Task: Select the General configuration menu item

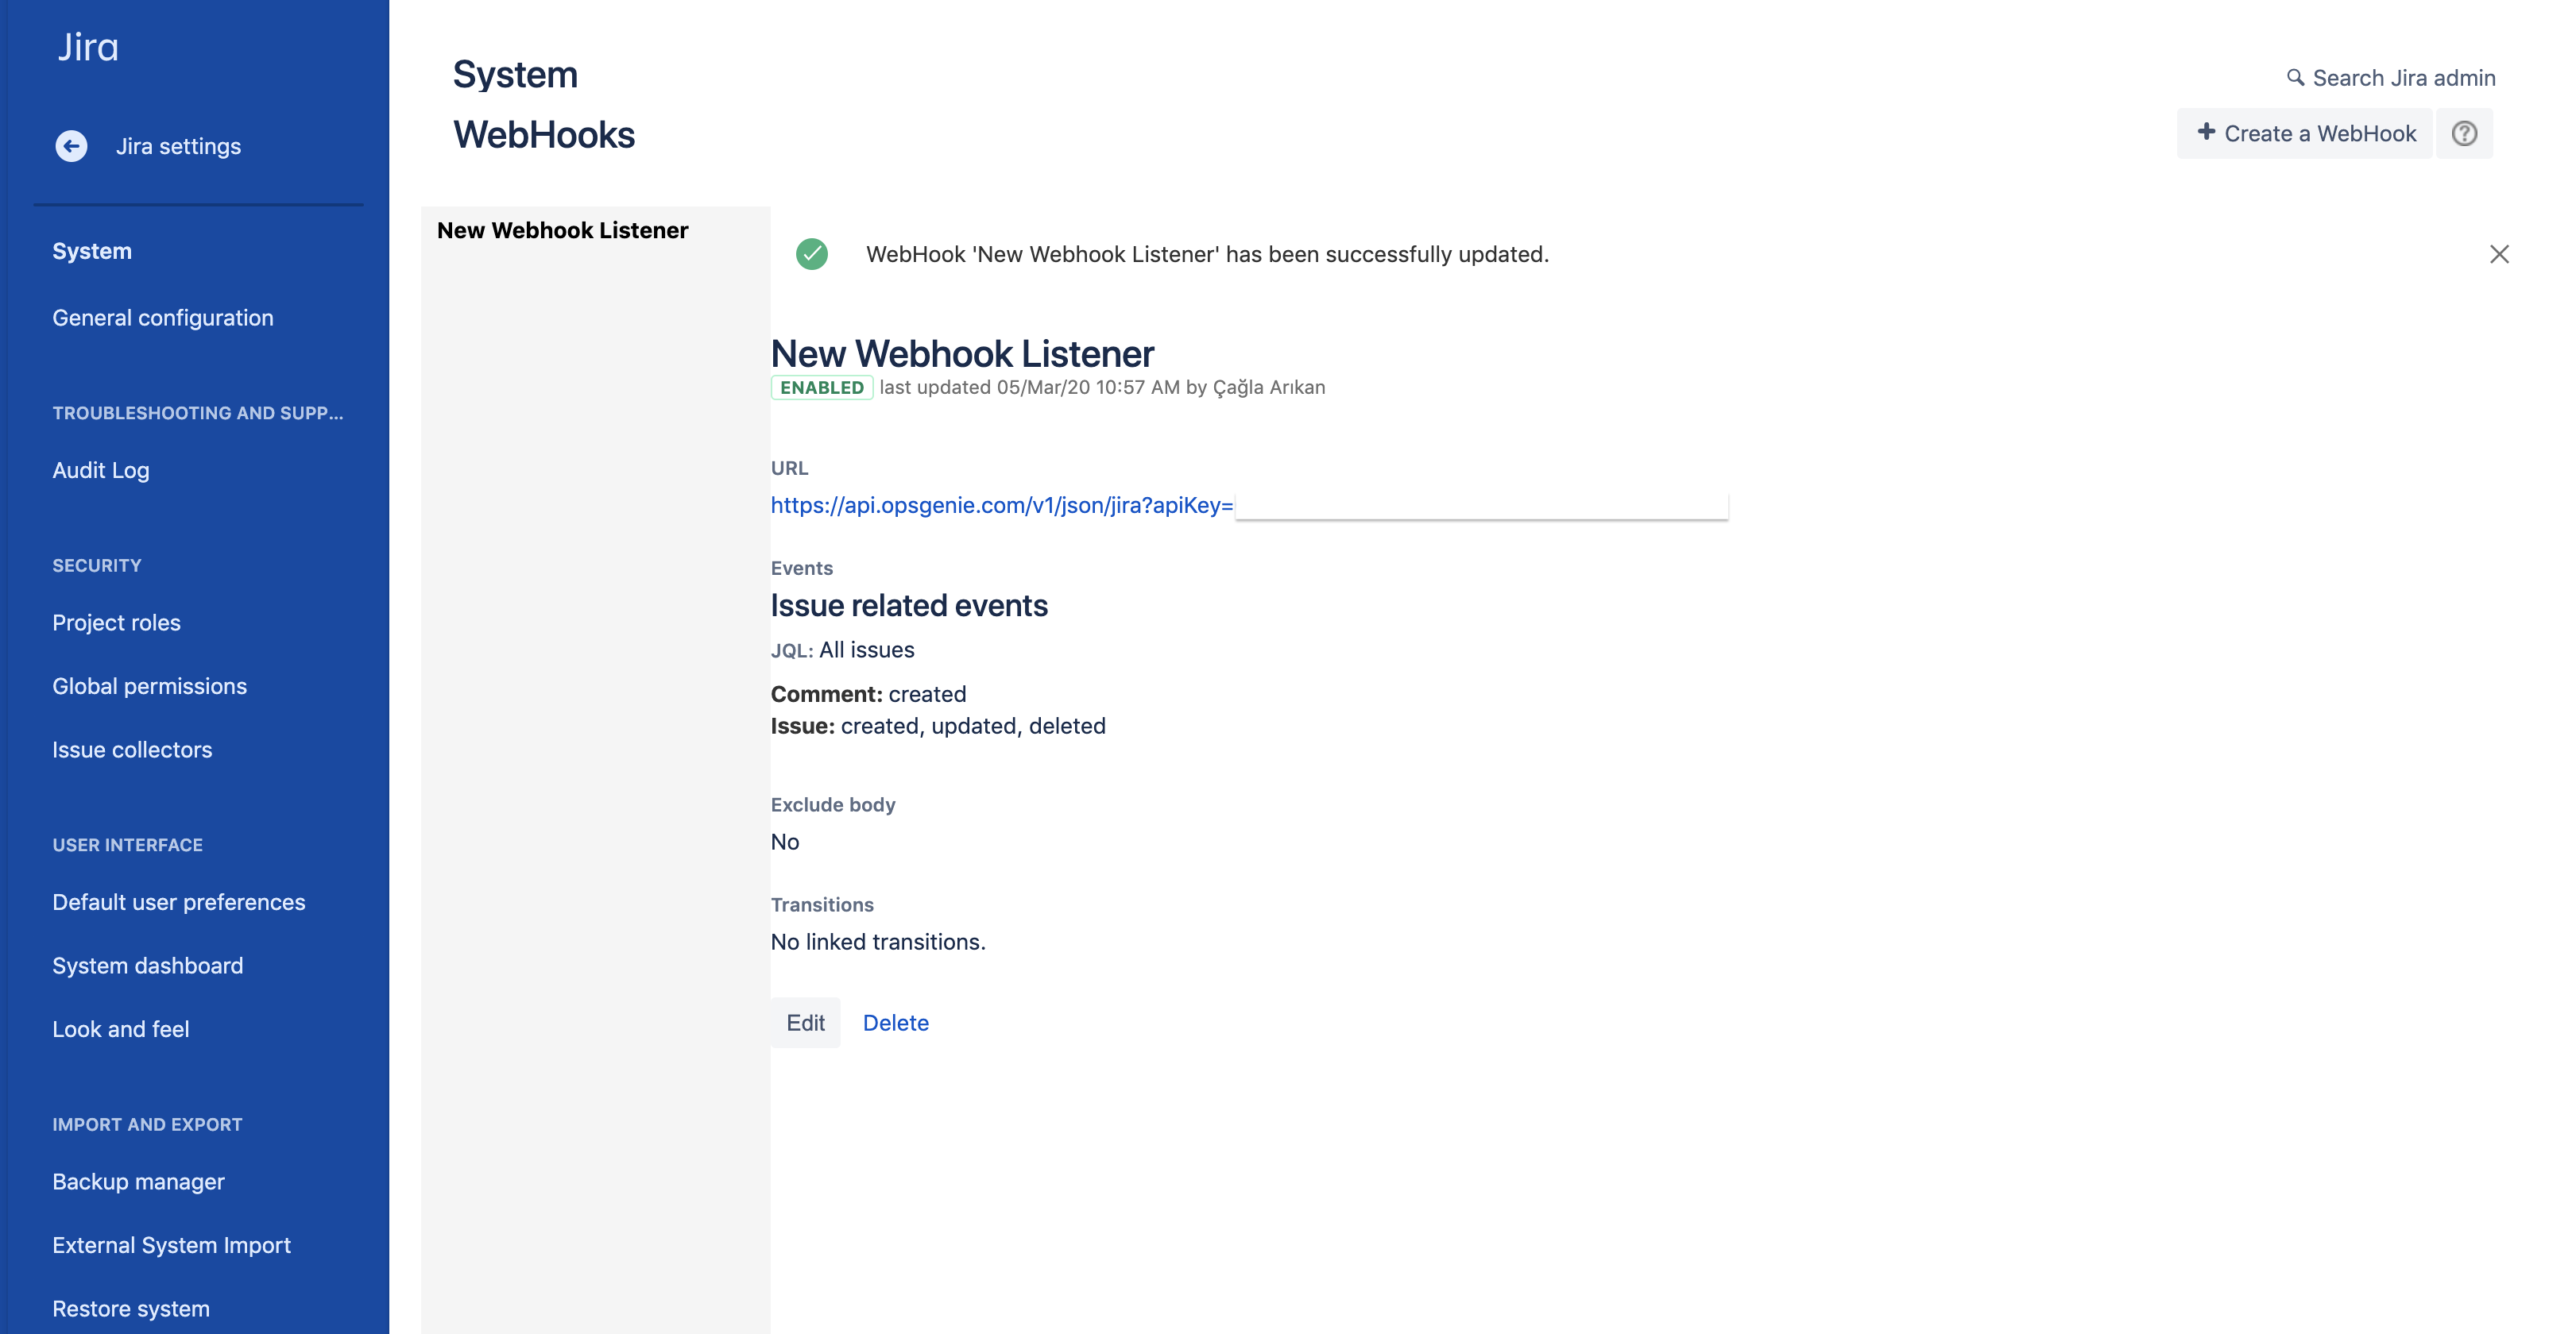Action: click(x=164, y=314)
